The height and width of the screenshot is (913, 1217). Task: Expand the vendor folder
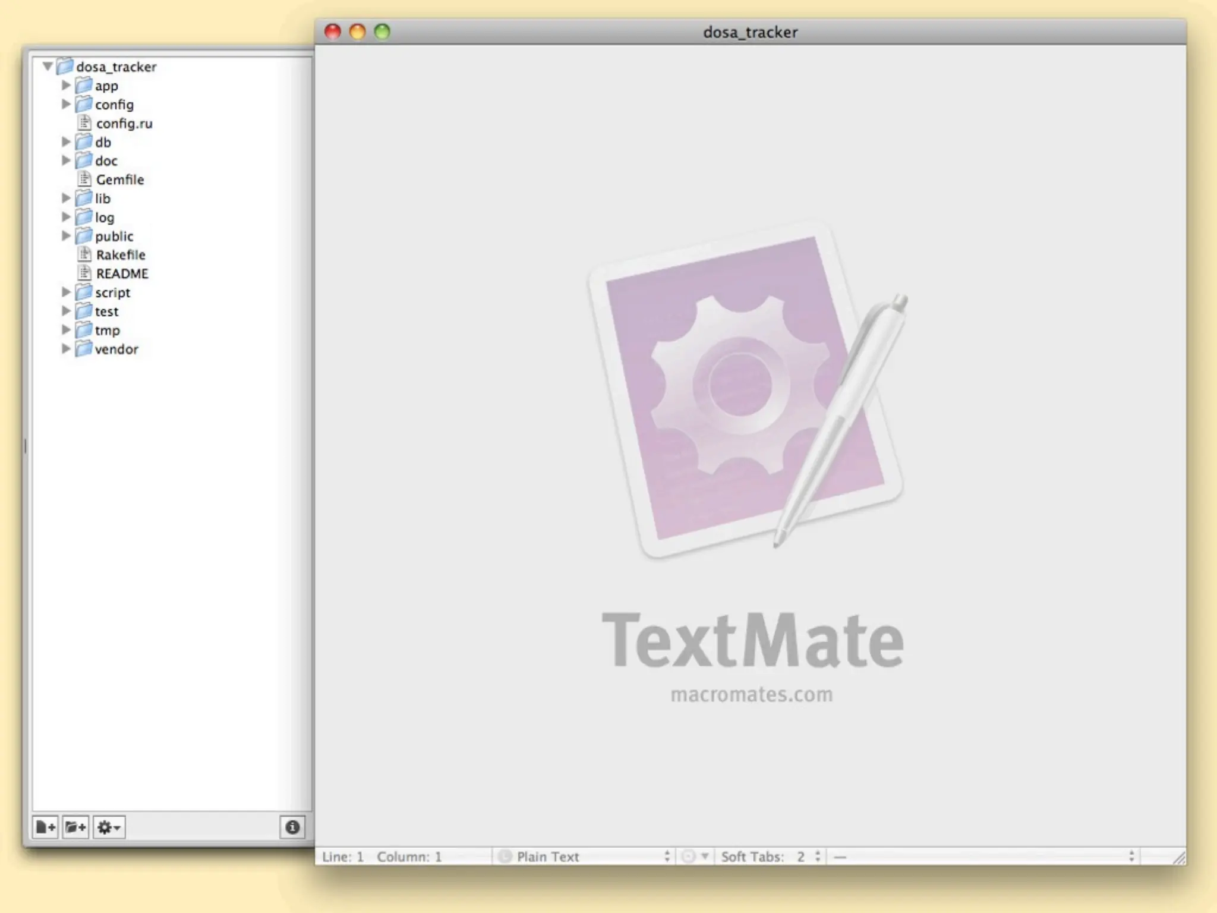pos(66,349)
